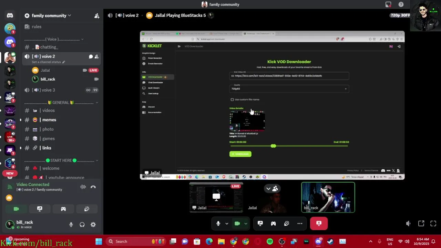Open microphone device options arrow

pyautogui.click(x=227, y=224)
